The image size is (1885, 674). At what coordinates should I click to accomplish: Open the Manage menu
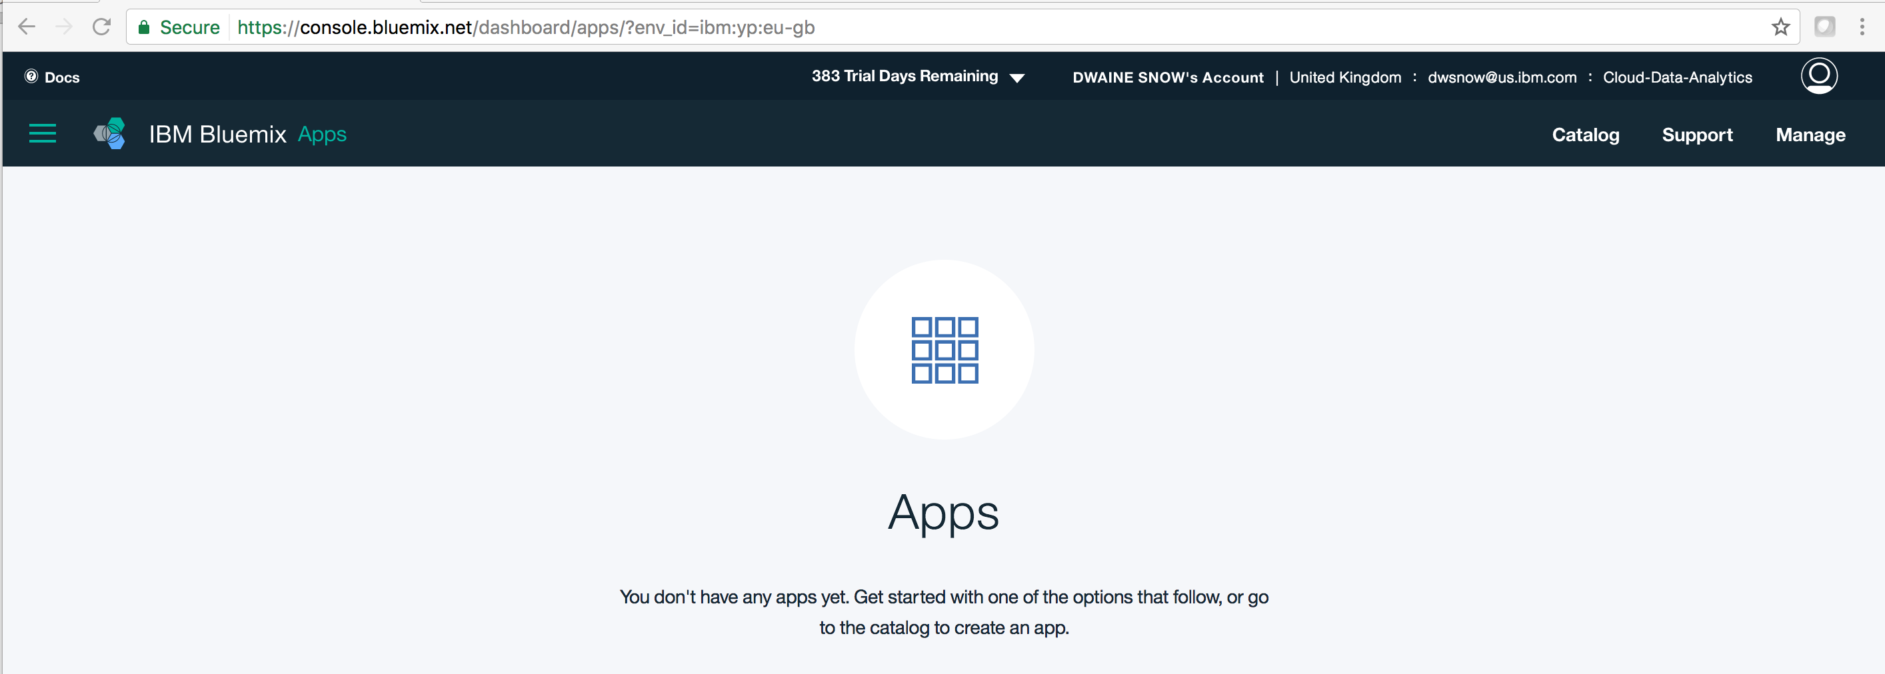[1810, 135]
